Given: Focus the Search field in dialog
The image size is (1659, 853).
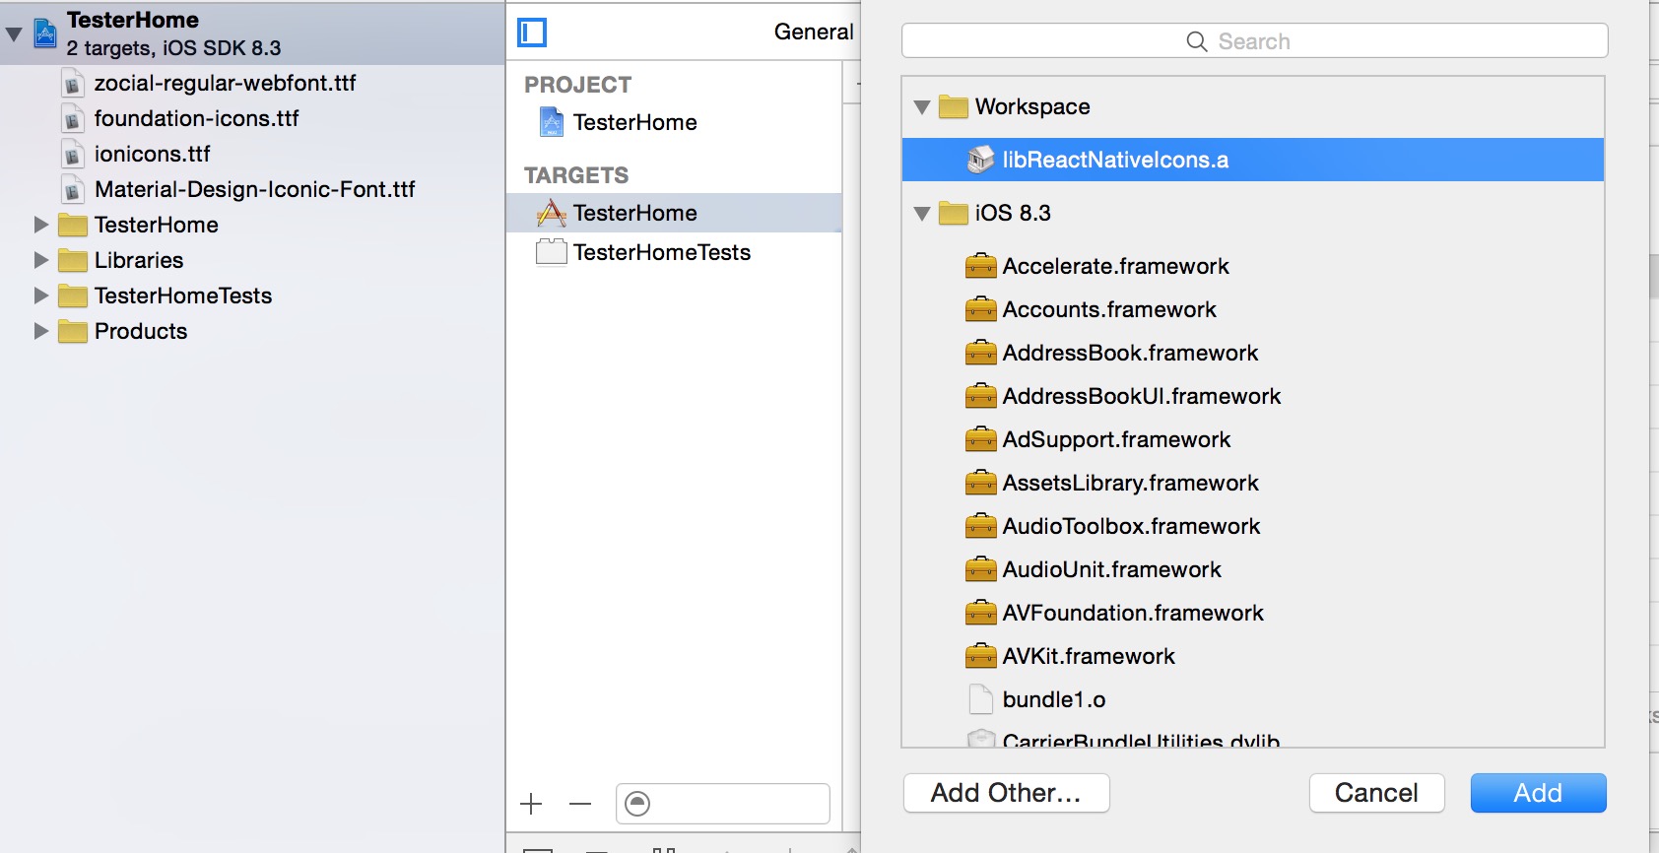Looking at the screenshot, I should click(1254, 41).
